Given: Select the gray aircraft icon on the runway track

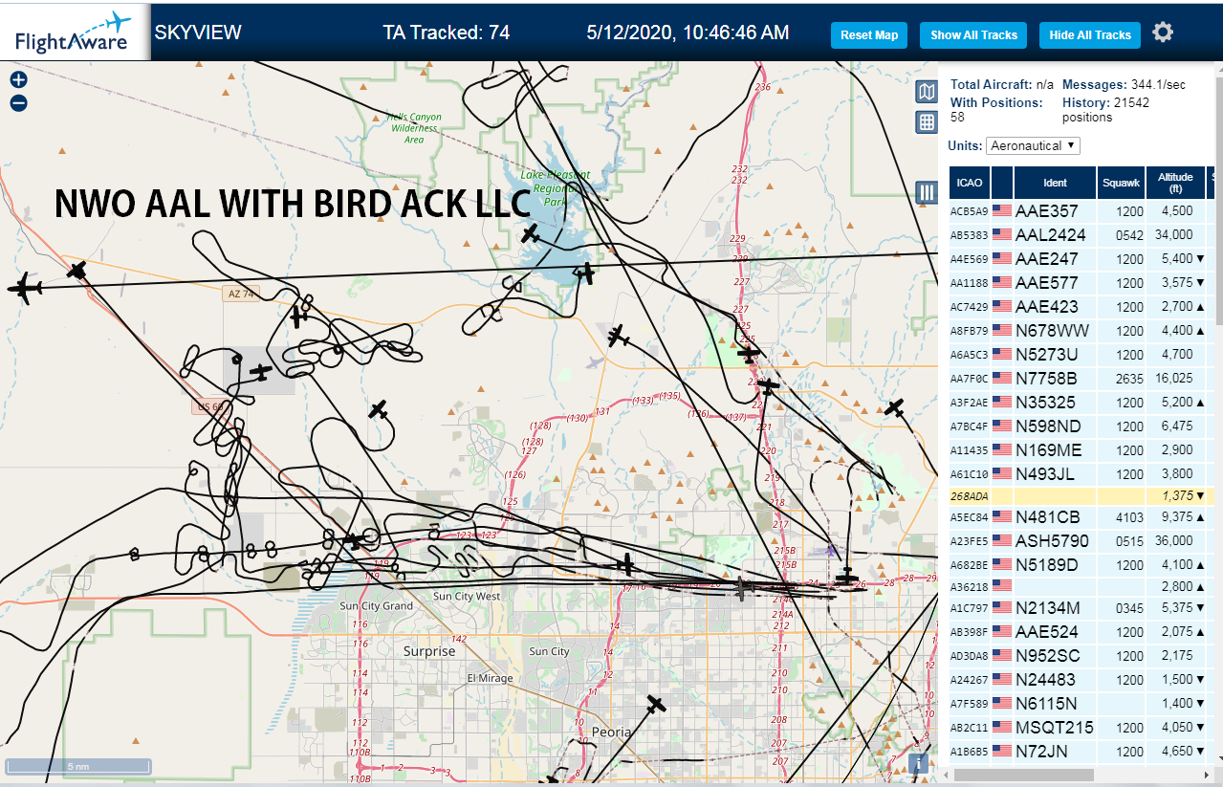Looking at the screenshot, I should tap(742, 588).
